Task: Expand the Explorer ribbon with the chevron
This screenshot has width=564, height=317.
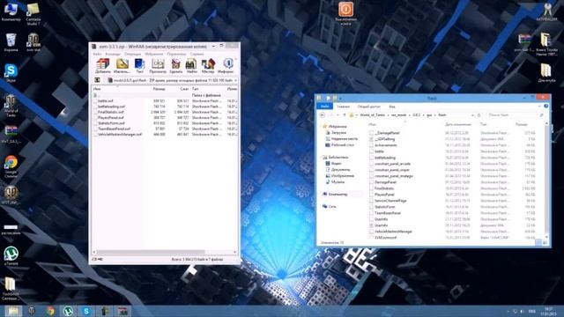Action: click(539, 107)
